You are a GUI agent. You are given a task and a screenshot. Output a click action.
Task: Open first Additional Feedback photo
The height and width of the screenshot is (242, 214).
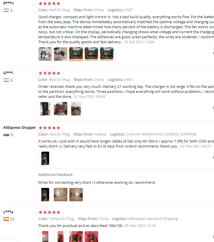tap(45, 195)
